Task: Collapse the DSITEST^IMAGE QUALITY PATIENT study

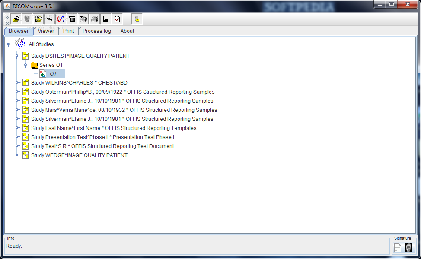Action: tap(17, 56)
